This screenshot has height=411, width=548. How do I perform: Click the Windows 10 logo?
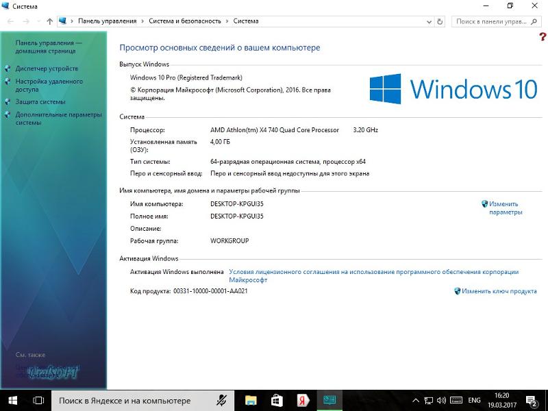[453, 89]
